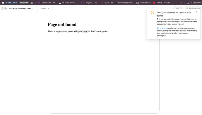Open the All projects Plasmic bookmark
The image size is (202, 115).
[x=89, y=3]
